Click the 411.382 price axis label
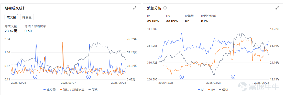This screenshot has width=284, height=96. (x=152, y=29)
